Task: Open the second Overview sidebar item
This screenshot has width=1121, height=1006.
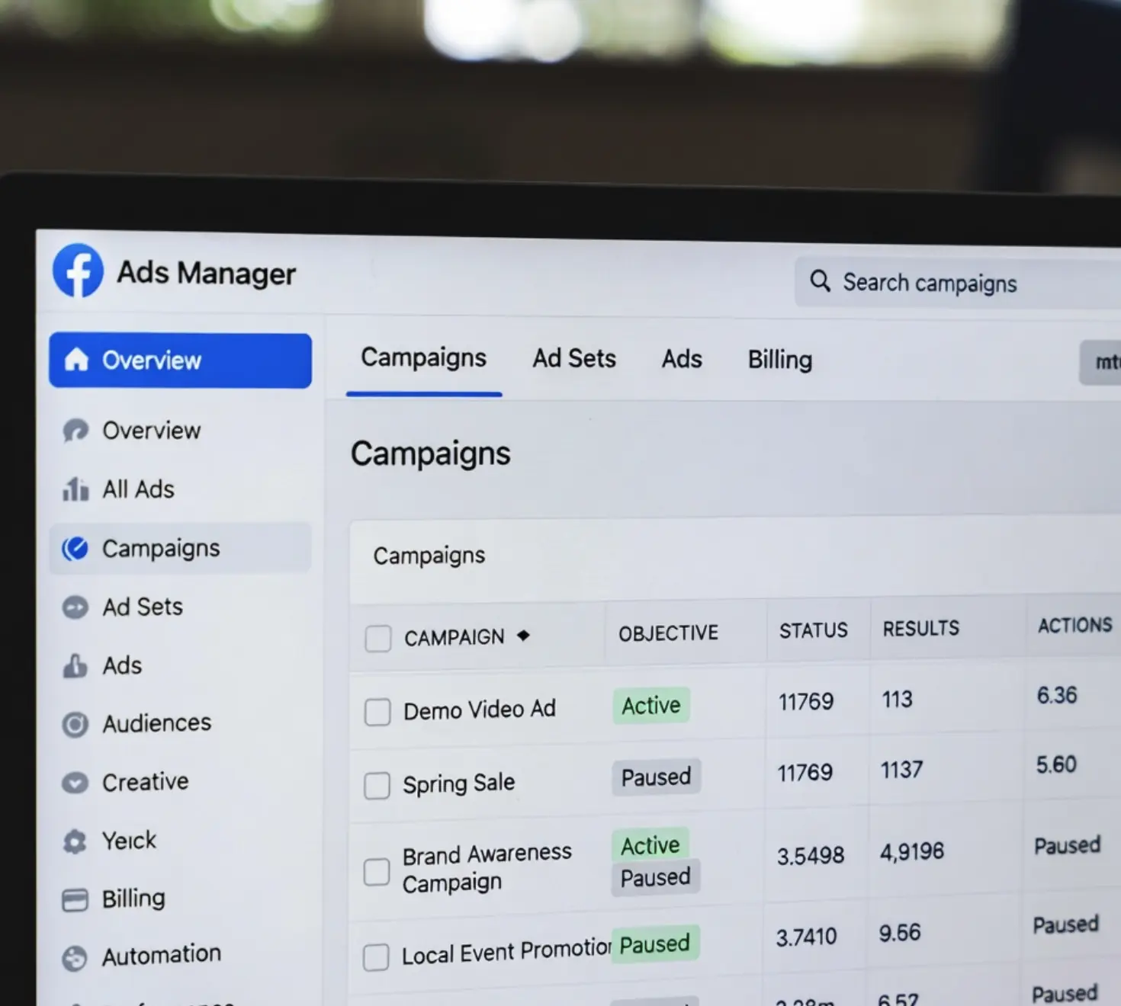Action: tap(152, 430)
